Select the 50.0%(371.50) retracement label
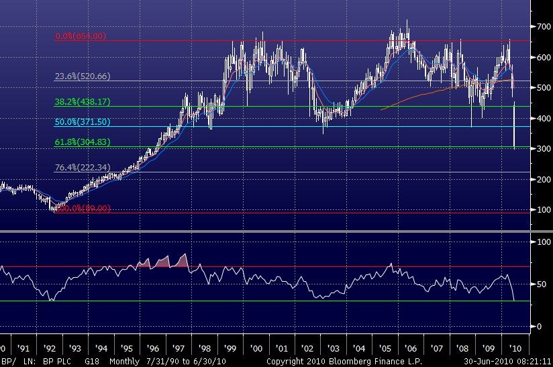 point(81,122)
